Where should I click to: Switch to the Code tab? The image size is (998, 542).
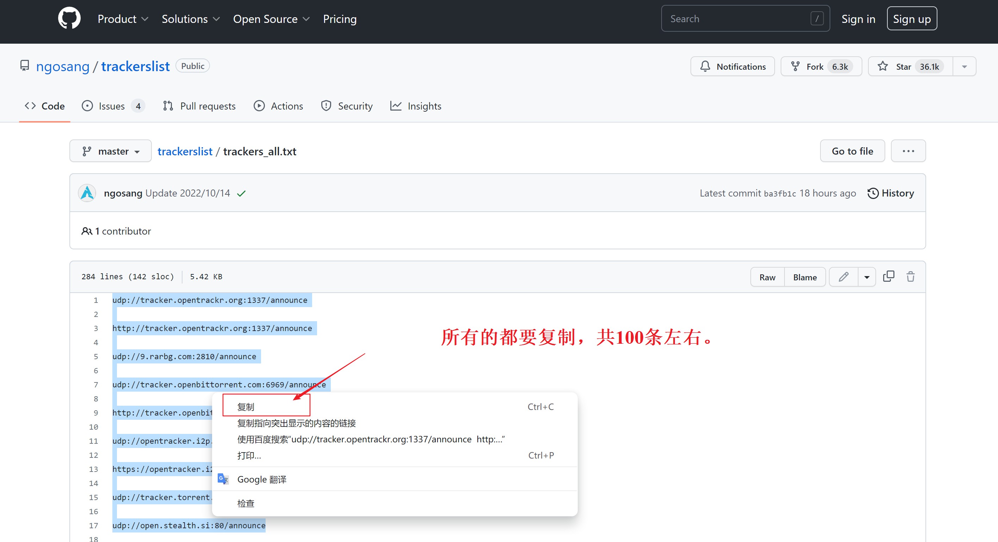pos(44,106)
